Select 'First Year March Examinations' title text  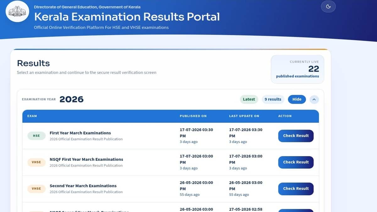(80, 133)
